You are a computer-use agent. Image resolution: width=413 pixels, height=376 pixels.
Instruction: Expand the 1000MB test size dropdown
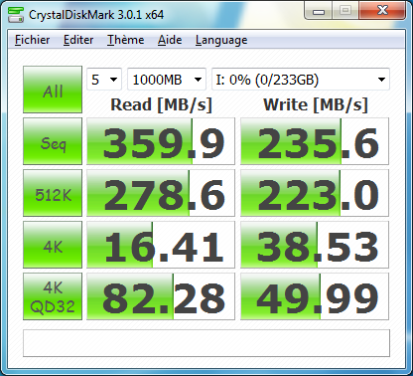tap(167, 80)
